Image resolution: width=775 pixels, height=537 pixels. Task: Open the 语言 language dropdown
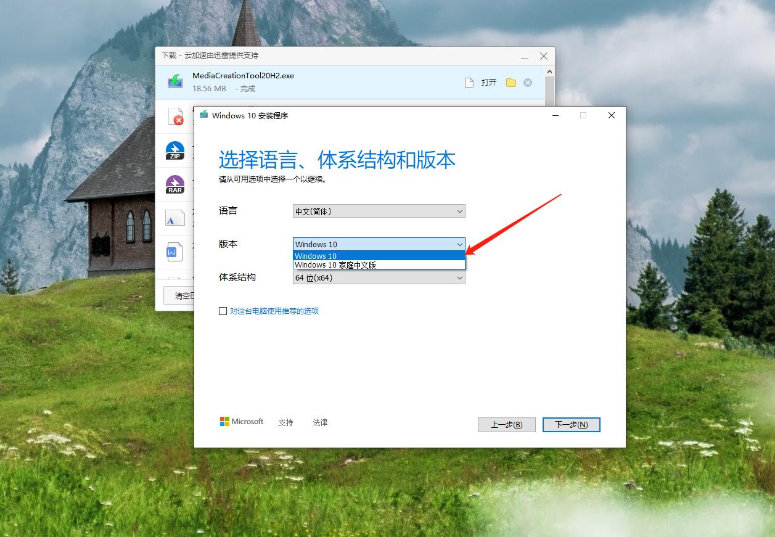click(379, 211)
